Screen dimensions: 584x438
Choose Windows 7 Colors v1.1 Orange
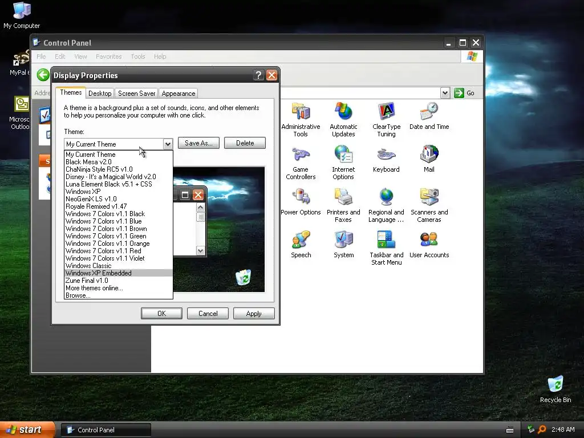pyautogui.click(x=119, y=244)
